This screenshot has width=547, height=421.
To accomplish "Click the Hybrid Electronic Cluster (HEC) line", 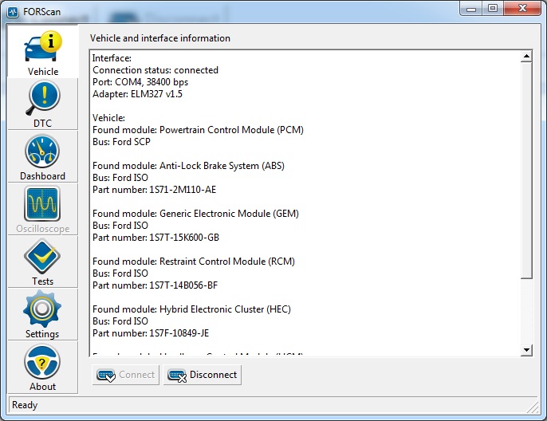I will click(x=191, y=309).
